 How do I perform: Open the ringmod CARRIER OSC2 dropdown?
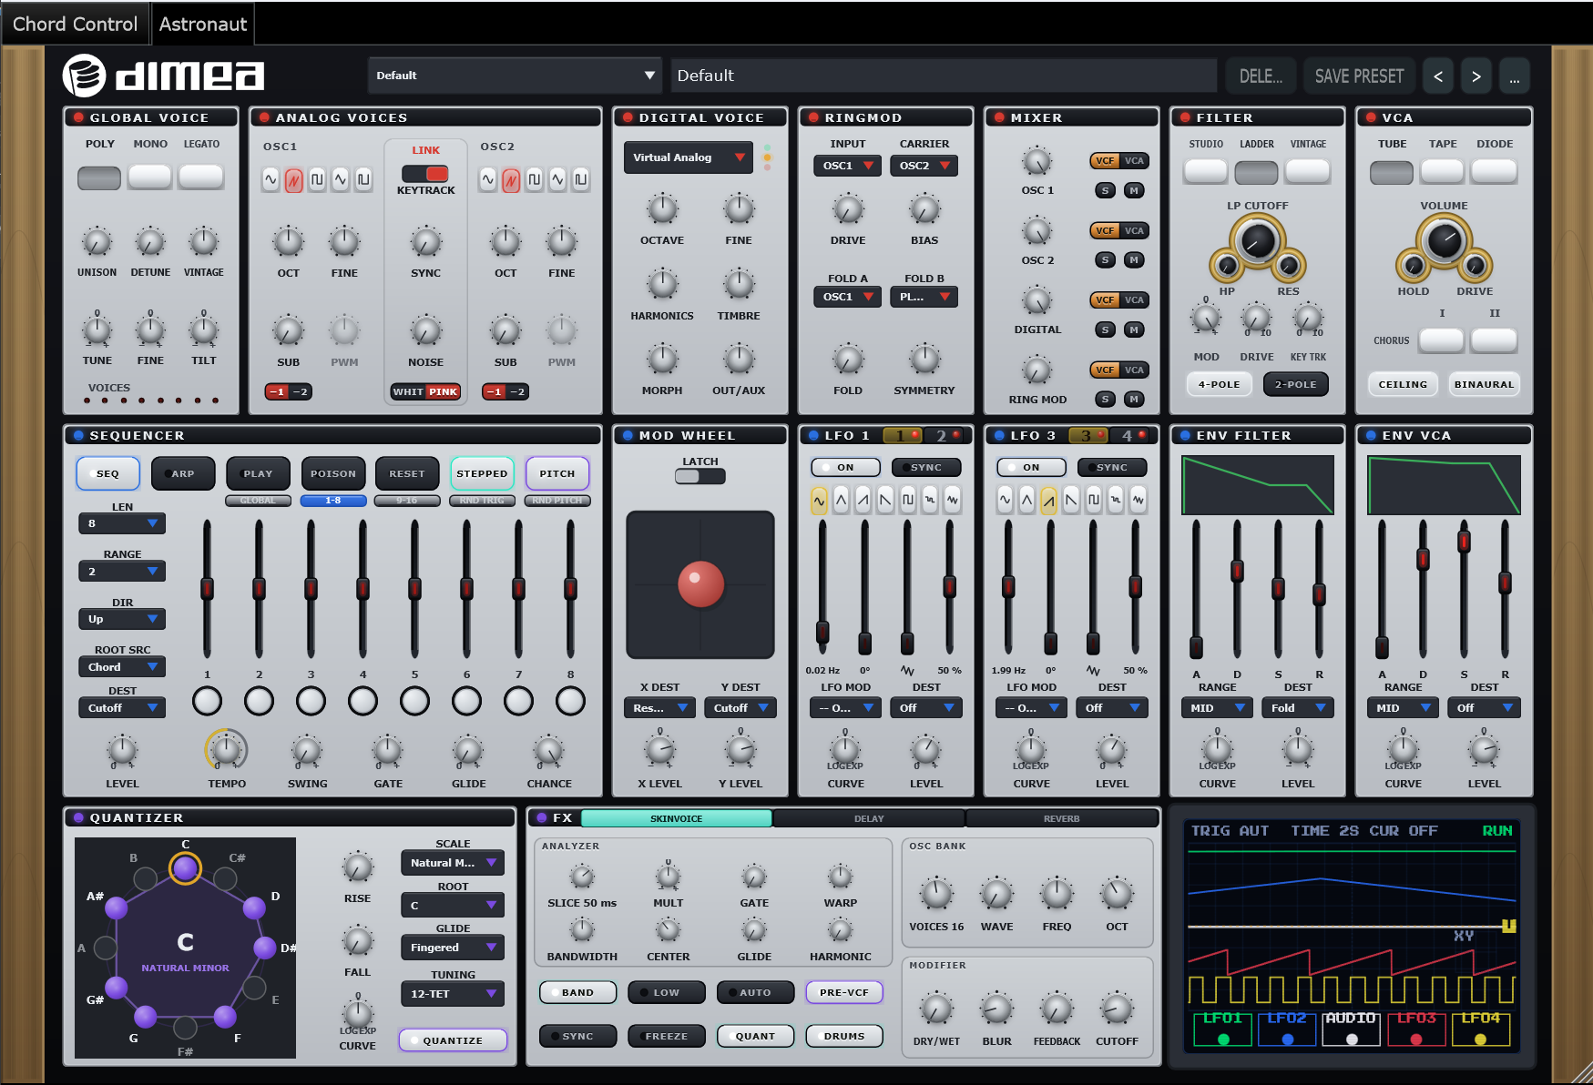point(924,166)
